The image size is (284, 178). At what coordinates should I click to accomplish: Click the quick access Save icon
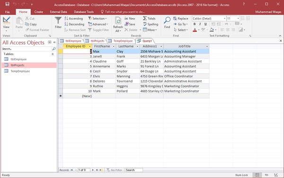[x=7, y=4]
